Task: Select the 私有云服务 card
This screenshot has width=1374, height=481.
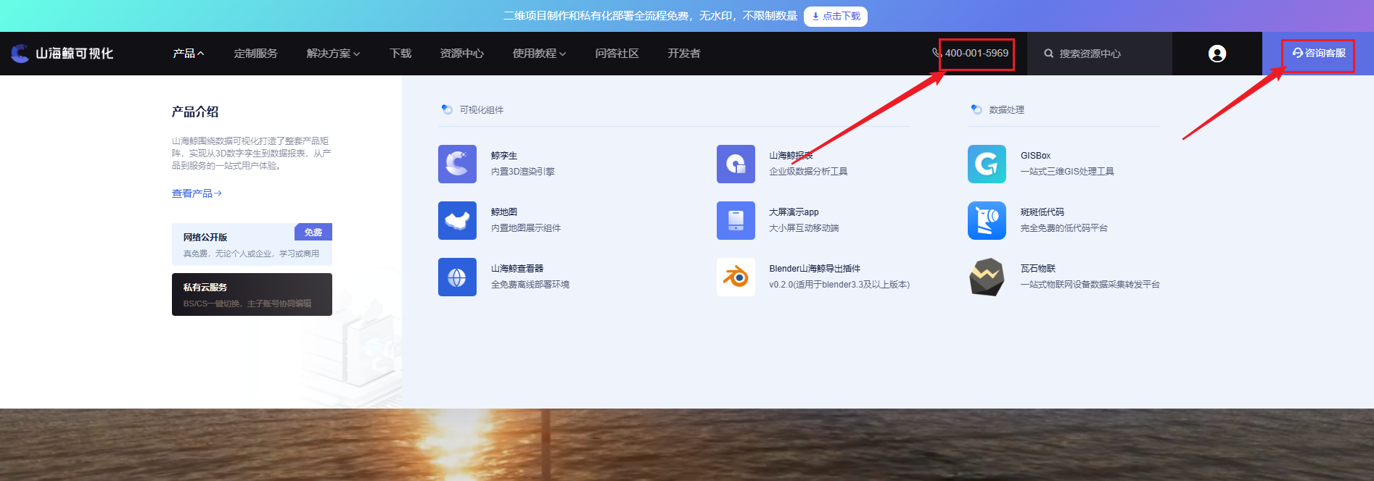Action: 252,294
